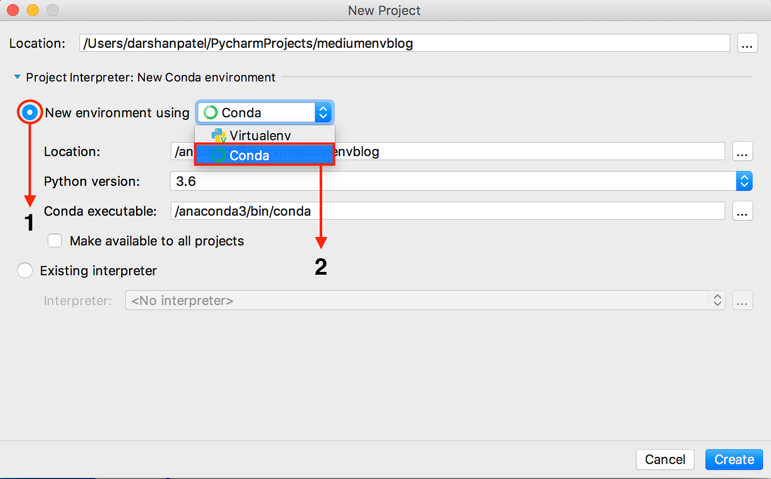Click the Conda logo in the environment dropdown
This screenshot has width=771, height=479.
[210, 112]
